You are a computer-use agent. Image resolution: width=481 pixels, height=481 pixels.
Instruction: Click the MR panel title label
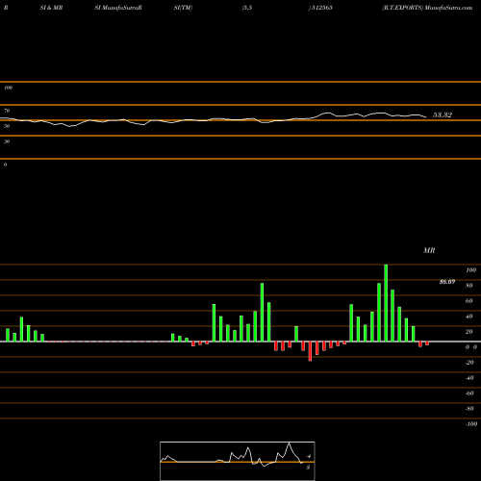point(429,250)
